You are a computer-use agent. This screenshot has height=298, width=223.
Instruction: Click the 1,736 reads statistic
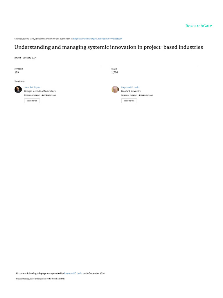(114, 72)
